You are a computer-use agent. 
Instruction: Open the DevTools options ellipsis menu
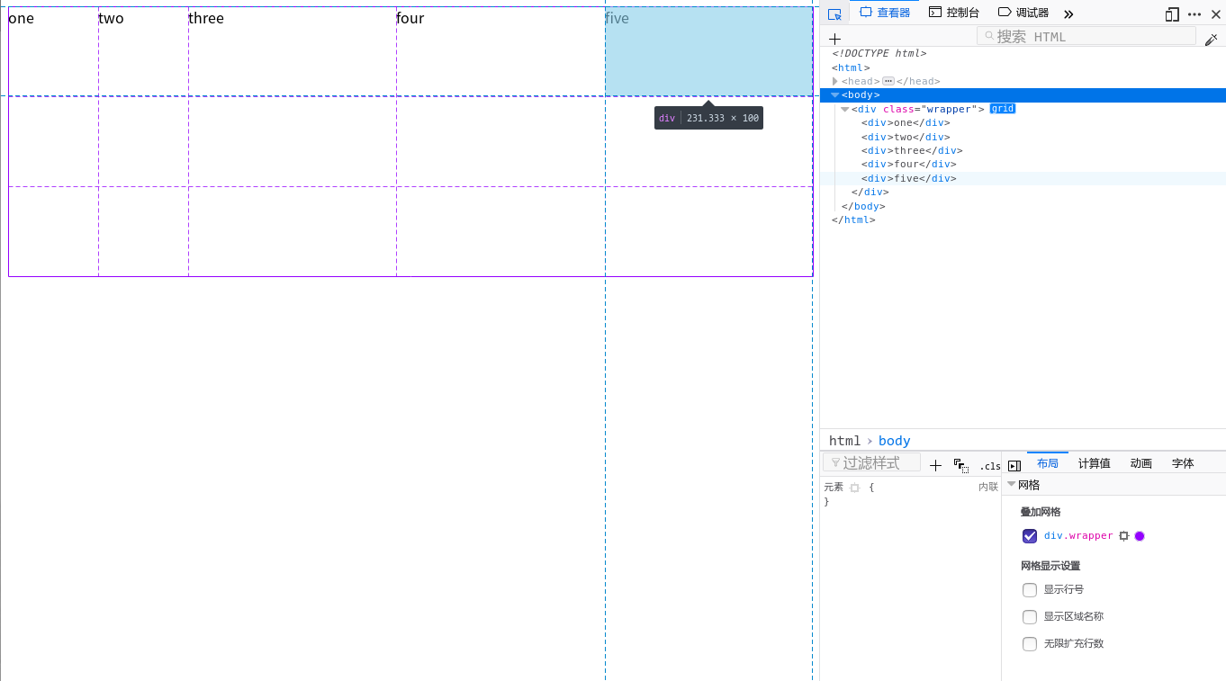coord(1194,13)
